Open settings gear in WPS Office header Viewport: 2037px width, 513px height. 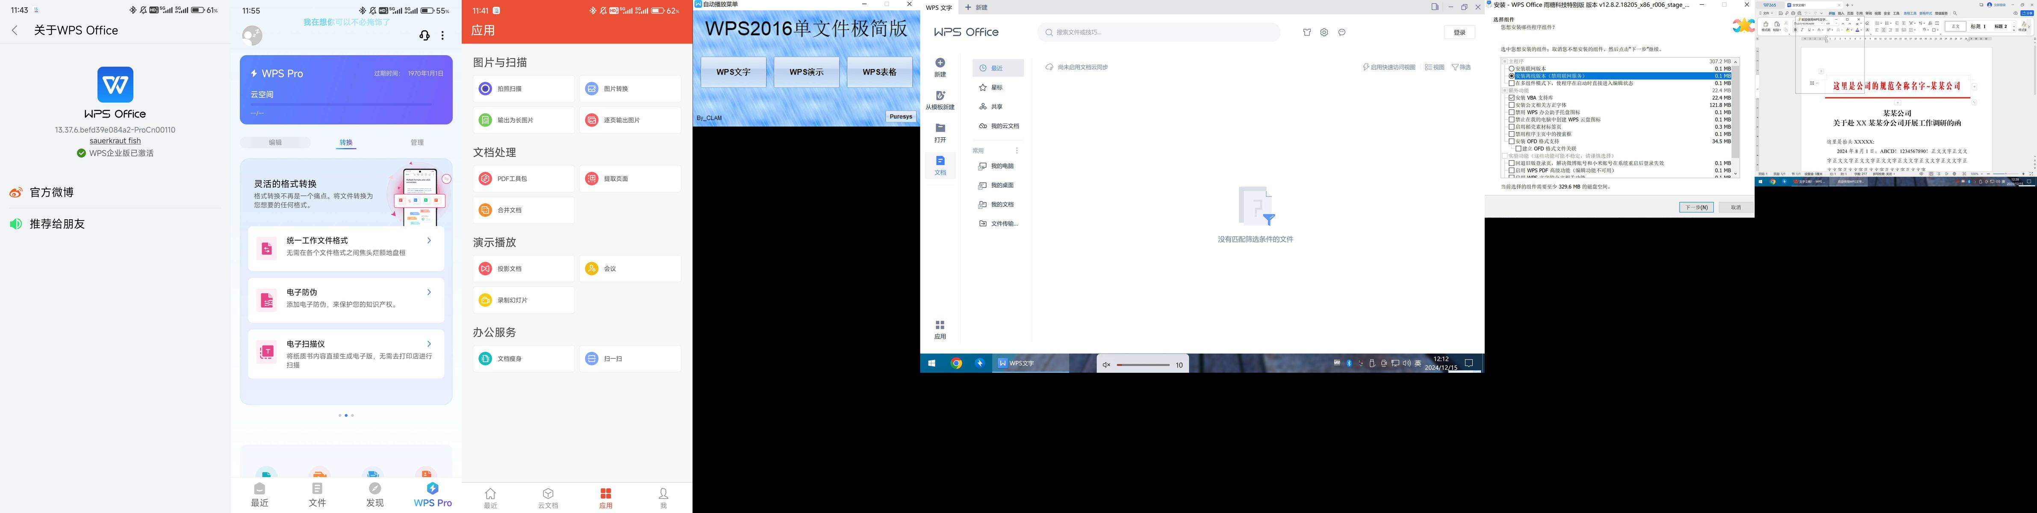(1324, 32)
